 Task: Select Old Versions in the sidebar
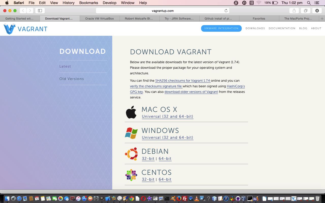[x=72, y=79]
